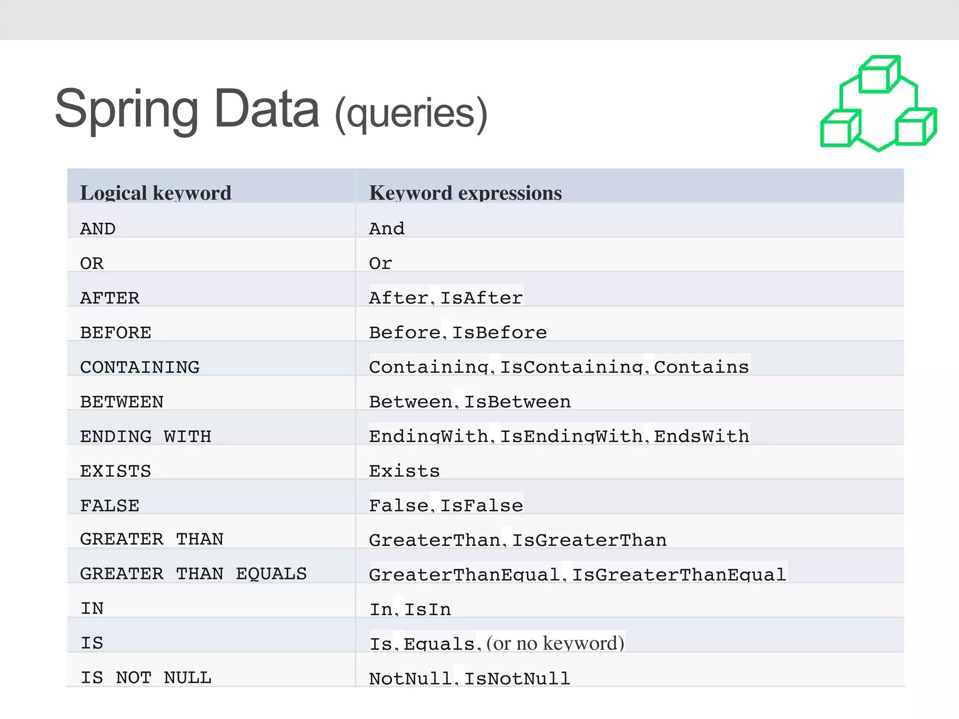
Task: Select the 'In, IsIn' expression cell
Action: tap(630, 601)
